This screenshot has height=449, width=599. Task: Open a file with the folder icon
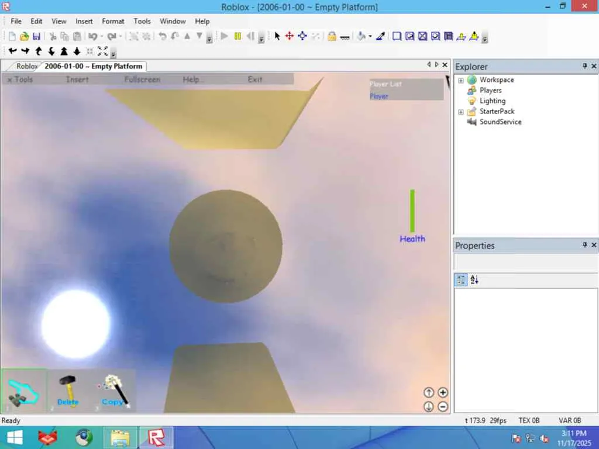[25, 36]
